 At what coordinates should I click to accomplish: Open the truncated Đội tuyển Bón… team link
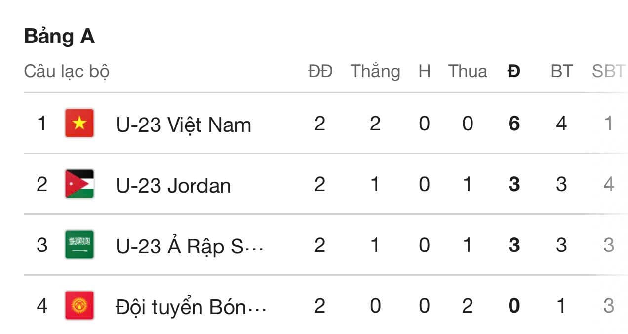click(x=191, y=307)
